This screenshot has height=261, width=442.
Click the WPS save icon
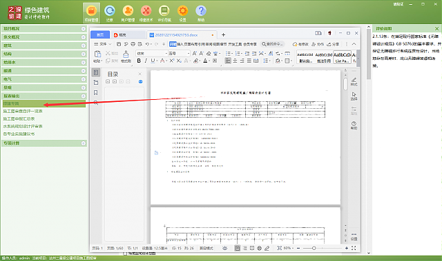click(x=119, y=44)
